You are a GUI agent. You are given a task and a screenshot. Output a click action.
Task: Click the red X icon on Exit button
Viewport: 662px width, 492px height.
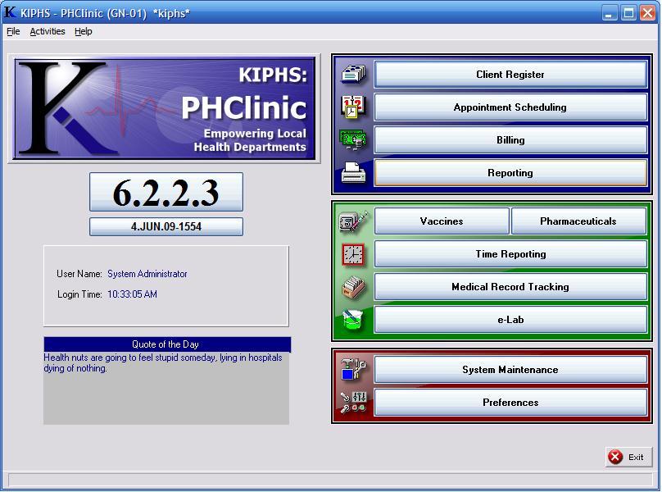[x=615, y=457]
